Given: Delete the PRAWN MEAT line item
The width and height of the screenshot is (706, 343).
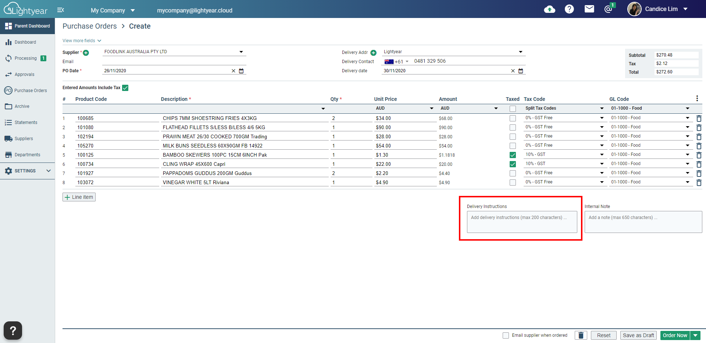Looking at the screenshot, I should pos(699,136).
